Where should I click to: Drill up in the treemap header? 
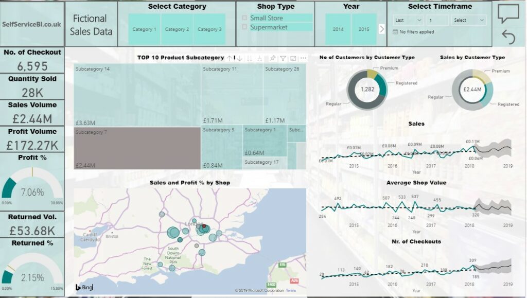pyautogui.click(x=229, y=58)
